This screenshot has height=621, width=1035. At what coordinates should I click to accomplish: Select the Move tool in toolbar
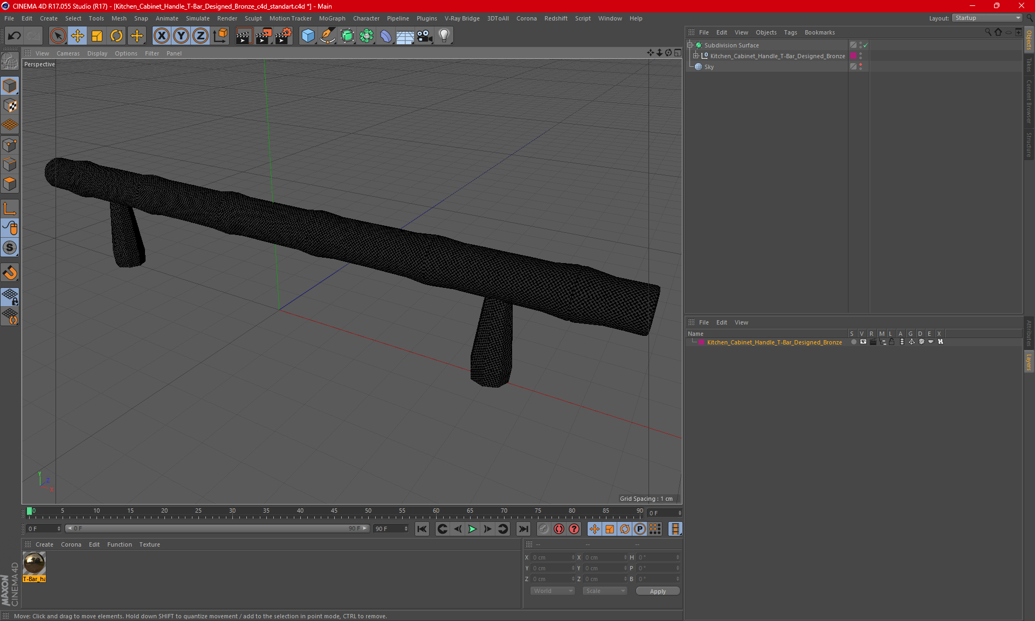pos(78,36)
